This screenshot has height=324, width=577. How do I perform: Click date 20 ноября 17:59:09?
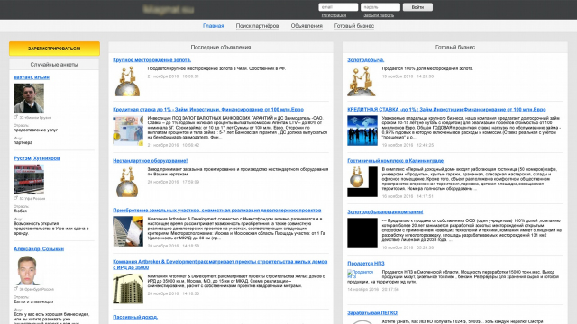click(x=173, y=182)
